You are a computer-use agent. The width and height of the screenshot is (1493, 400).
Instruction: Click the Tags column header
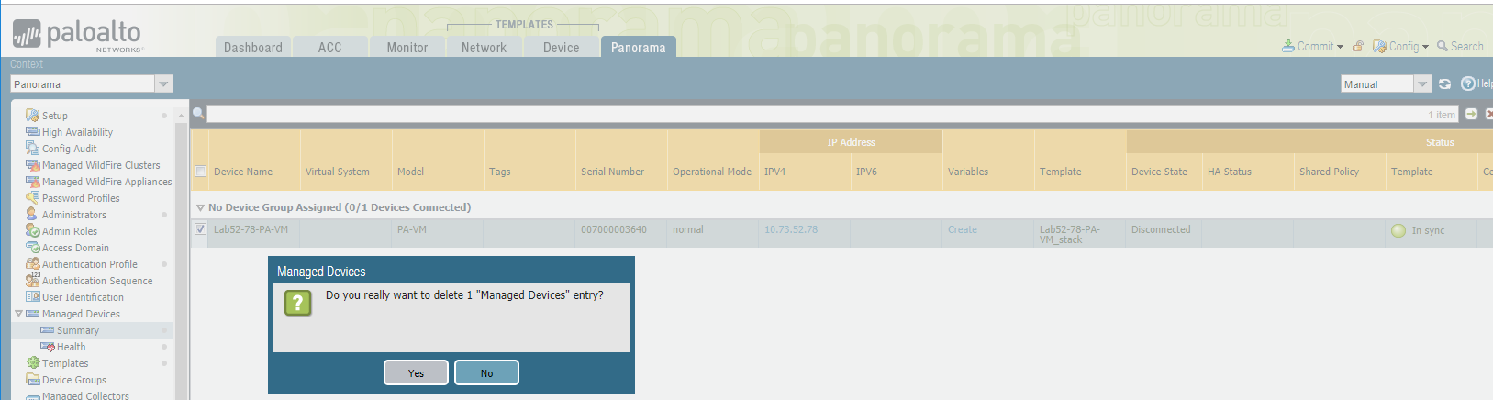500,172
